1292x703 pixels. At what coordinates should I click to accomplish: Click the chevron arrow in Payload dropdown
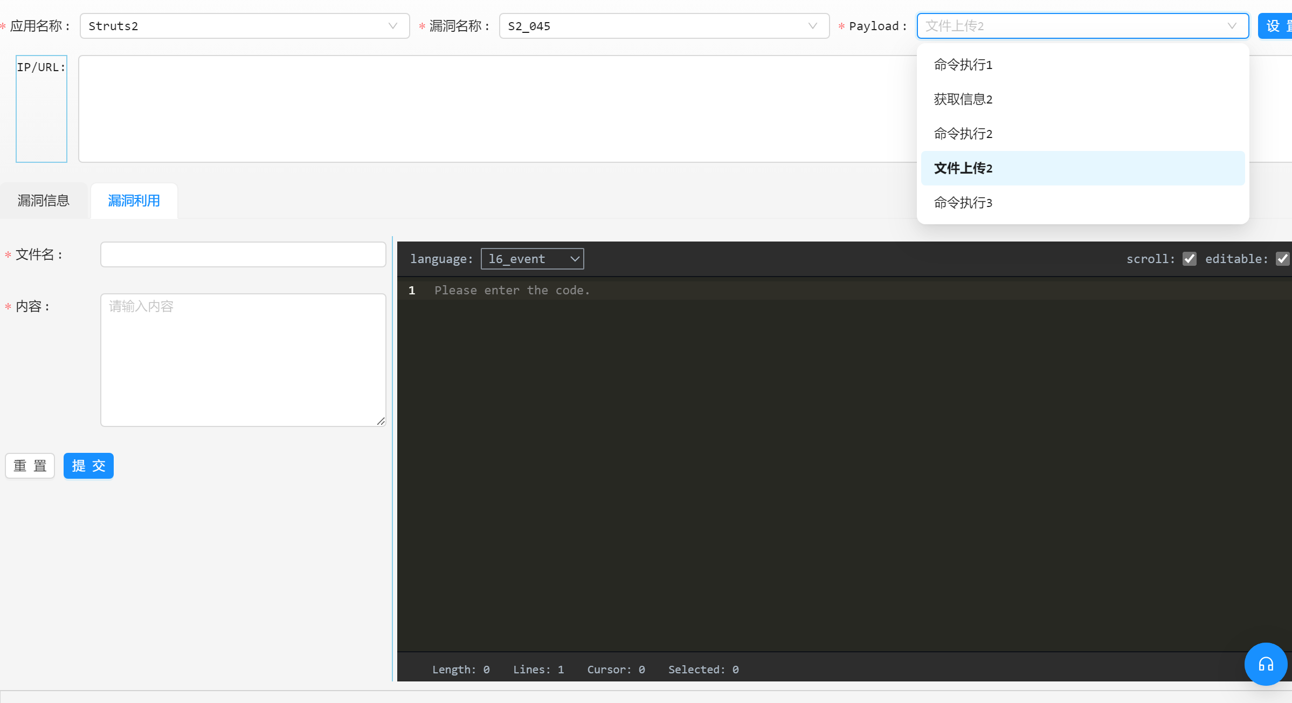[x=1232, y=26]
